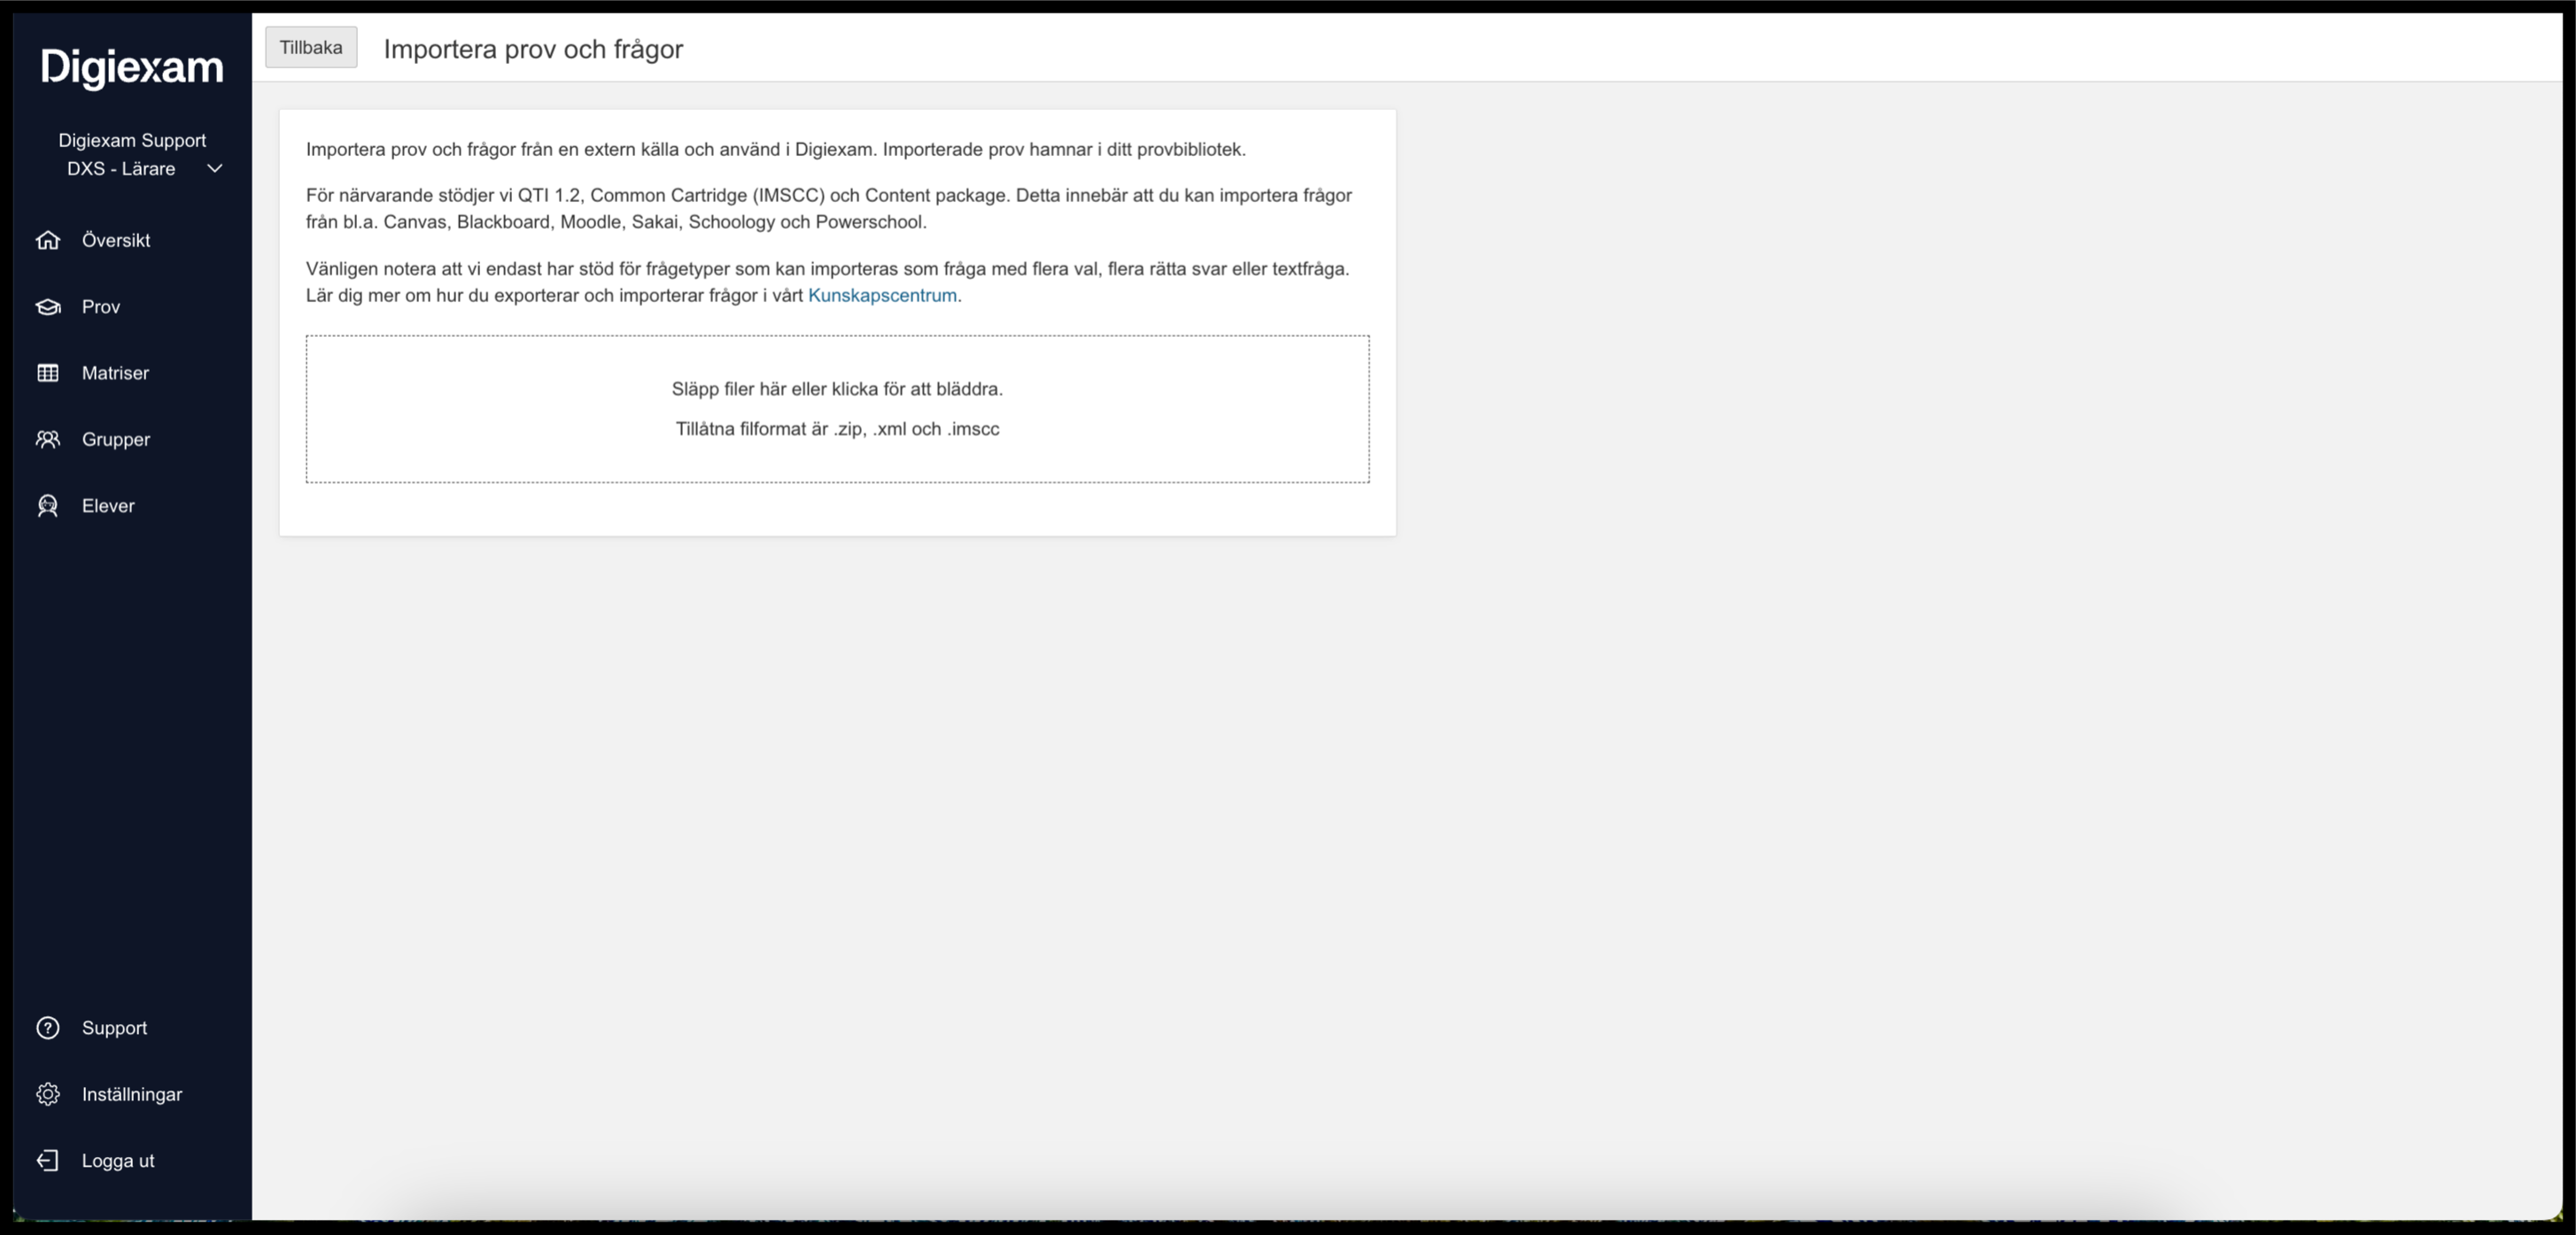Click 'DXS - Lärare' role text
Screen dimensions: 2576x1235
(x=121, y=168)
